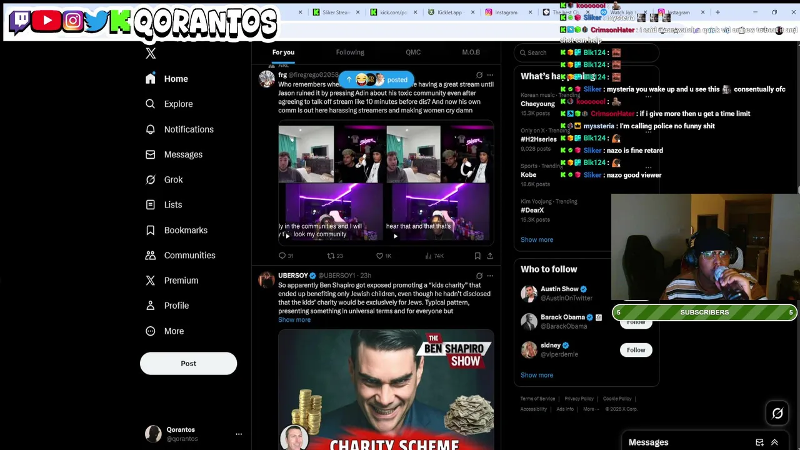Open Grok in the sidebar
800x450 pixels.
pyautogui.click(x=164, y=179)
